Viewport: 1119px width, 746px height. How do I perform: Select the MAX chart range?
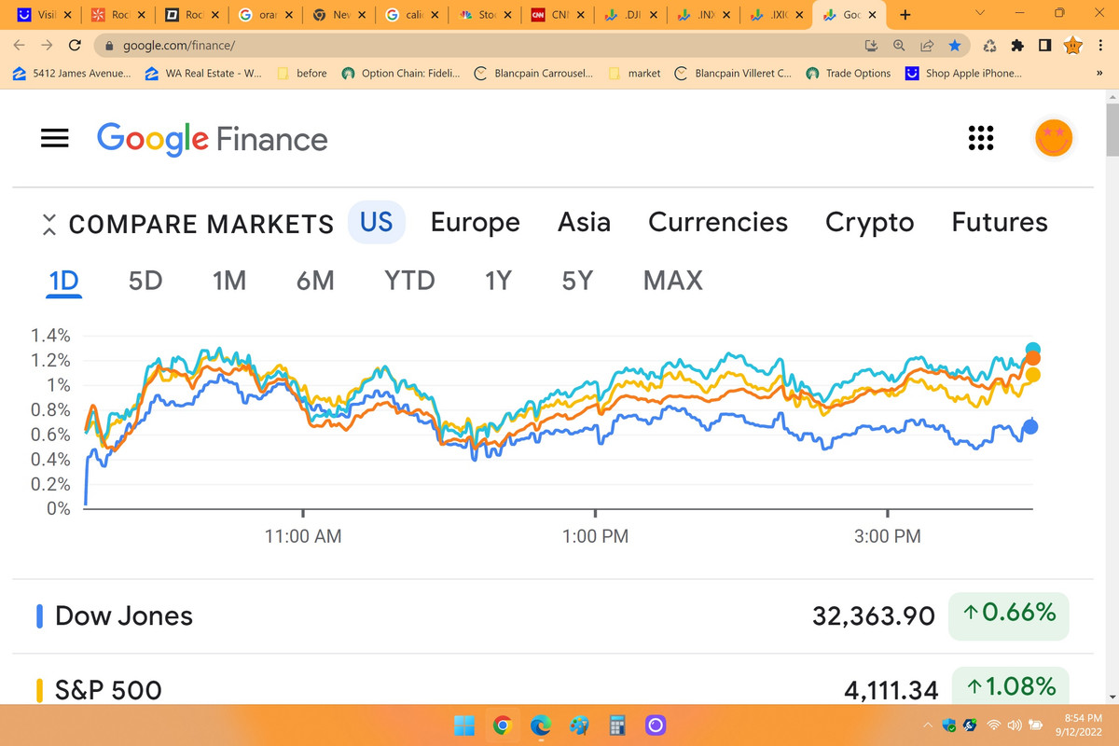click(673, 280)
